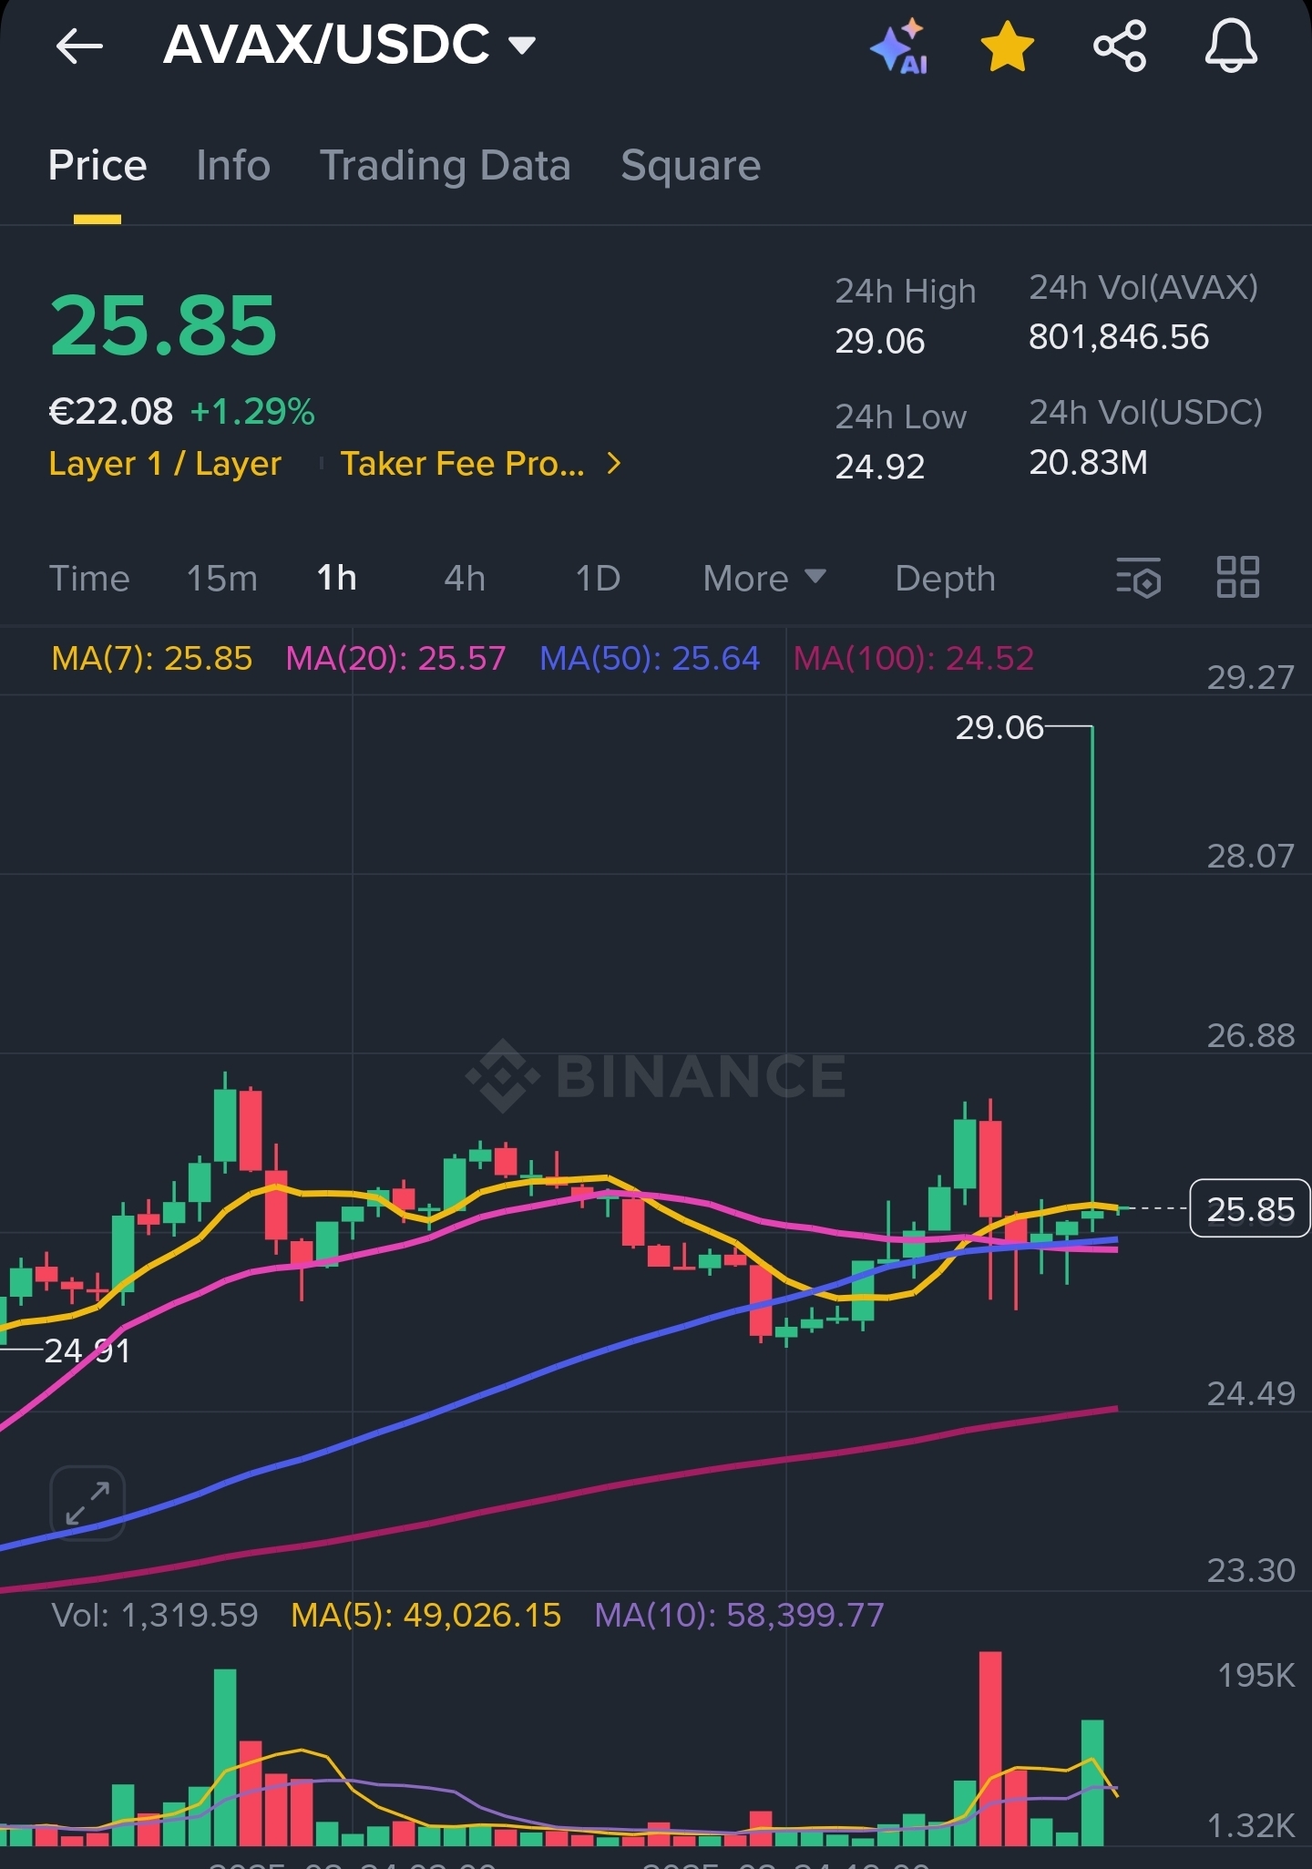
Task: Tap the volume MA(5): 49,026.15 label
Action: [x=426, y=1616]
